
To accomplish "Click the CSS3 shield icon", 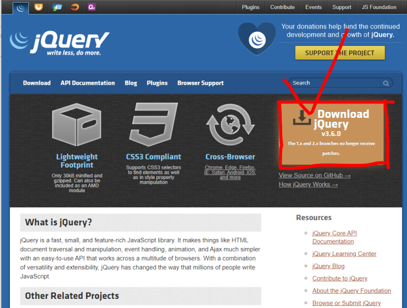I will 154,124.
